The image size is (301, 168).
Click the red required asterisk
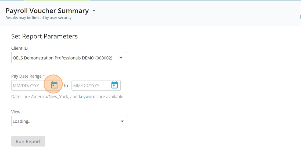pyautogui.click(x=44, y=76)
